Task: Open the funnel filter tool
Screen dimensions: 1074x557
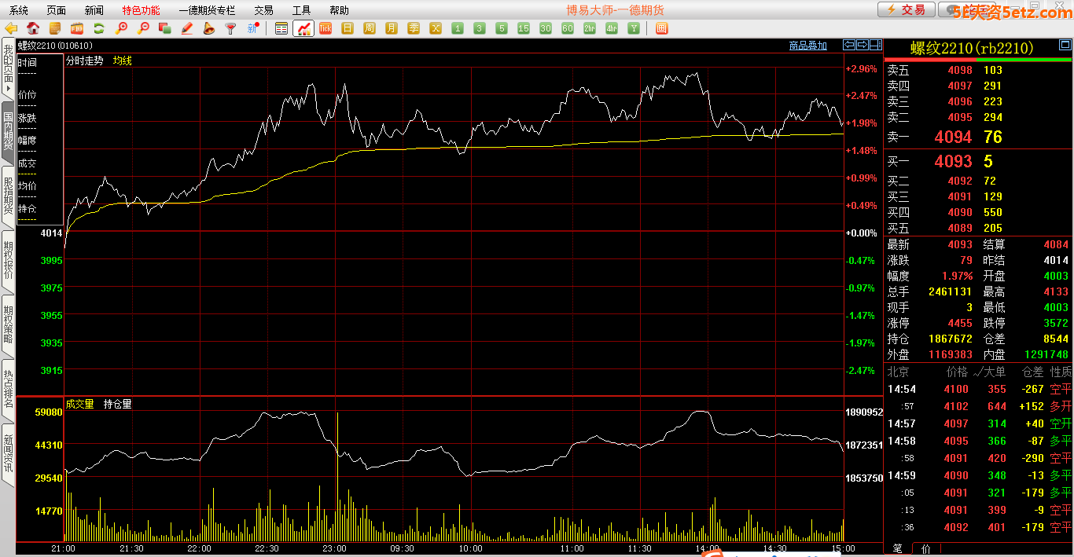Action: tap(230, 28)
